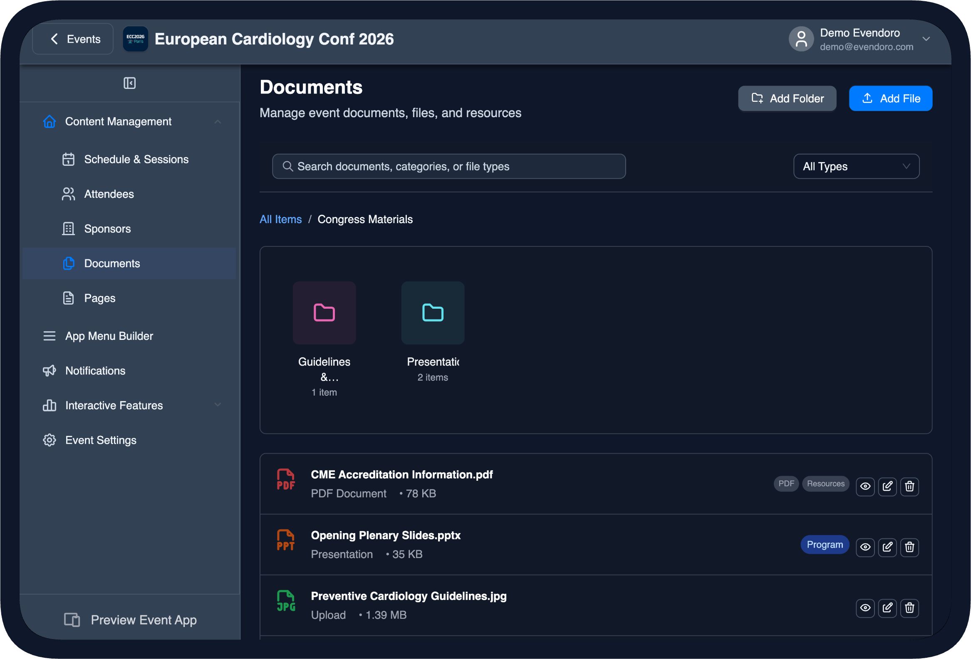Click Congress Materials breadcrumb text
Screen dimensions: 971x659
point(365,219)
